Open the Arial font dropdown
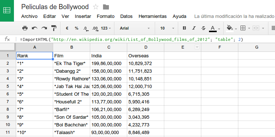This screenshot has width=275, height=137. 135,28
